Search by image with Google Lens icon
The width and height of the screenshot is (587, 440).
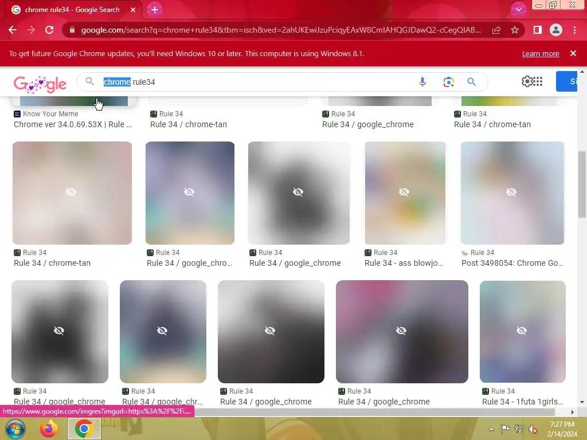pos(448,81)
